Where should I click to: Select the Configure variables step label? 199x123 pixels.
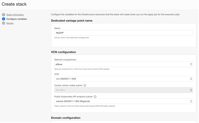(16, 19)
